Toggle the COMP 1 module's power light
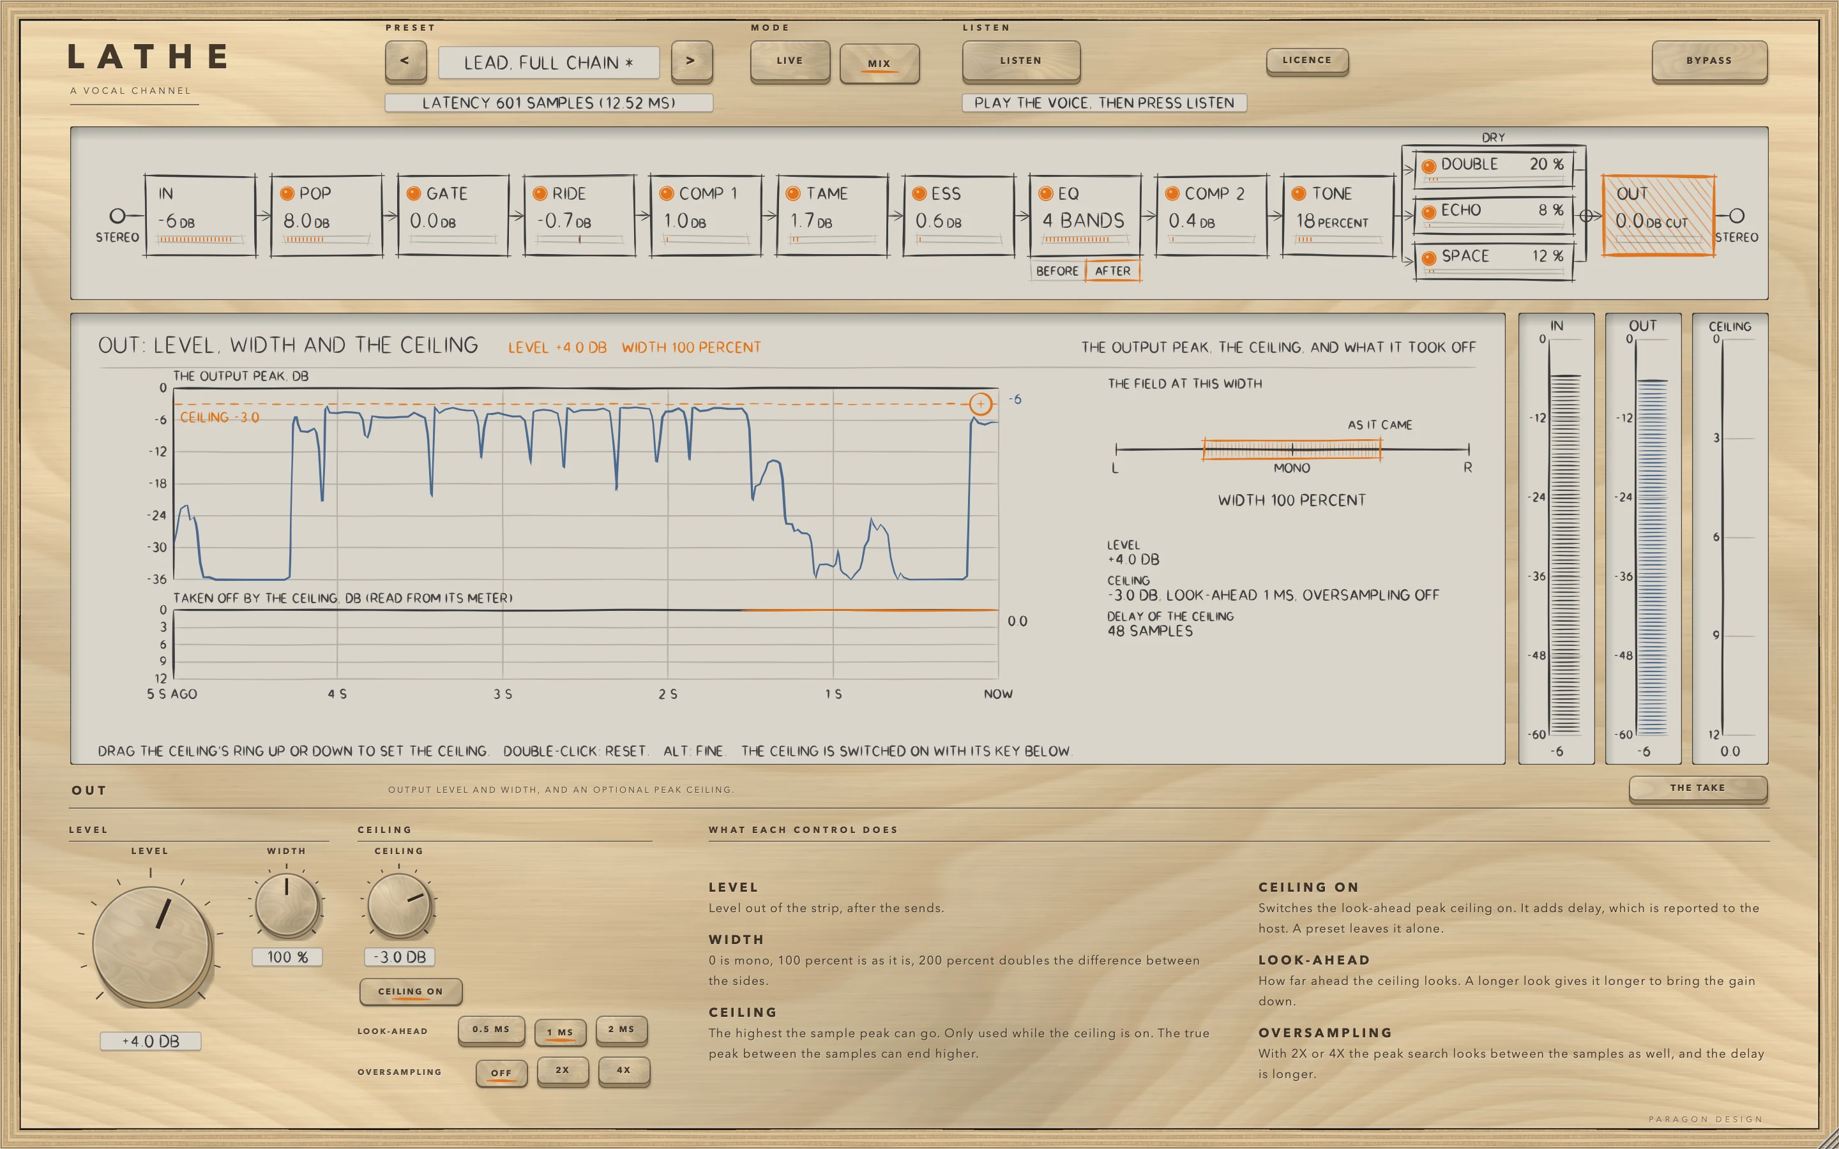1839x1149 pixels. [x=667, y=194]
